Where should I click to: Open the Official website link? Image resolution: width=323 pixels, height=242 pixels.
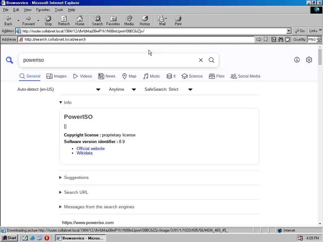91,148
